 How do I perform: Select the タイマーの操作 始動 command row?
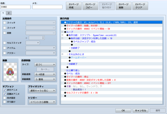click(112, 26)
